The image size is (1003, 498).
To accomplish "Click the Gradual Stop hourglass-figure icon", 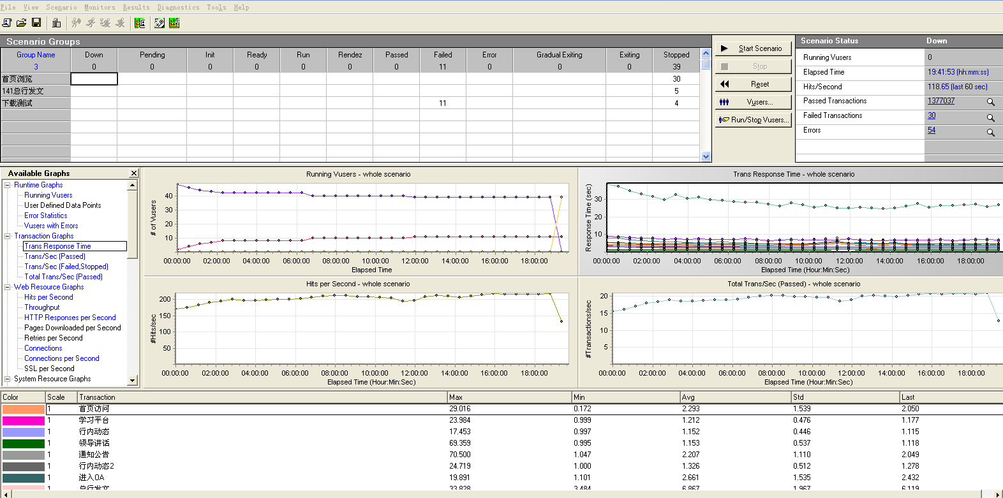I will tap(105, 23).
